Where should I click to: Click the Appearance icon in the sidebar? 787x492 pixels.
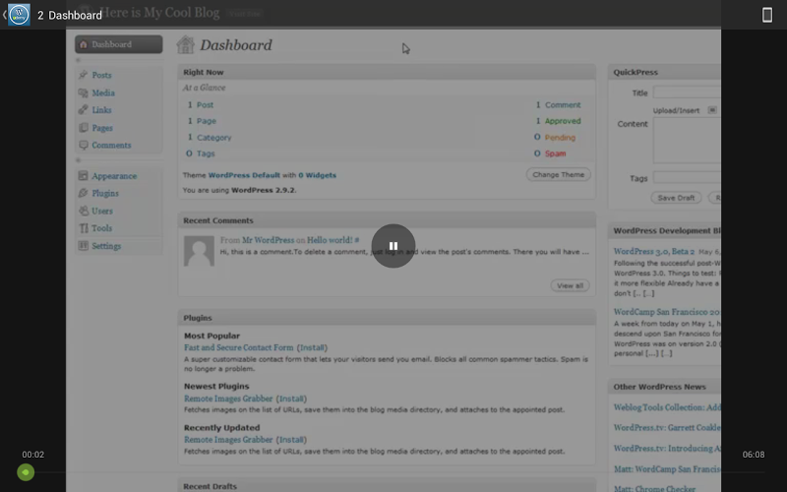pos(84,176)
